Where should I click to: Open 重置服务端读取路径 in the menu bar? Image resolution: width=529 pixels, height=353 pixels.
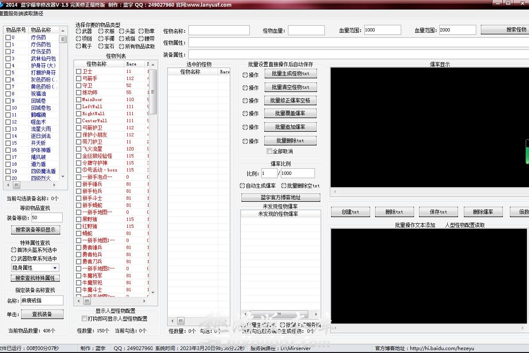pos(21,14)
